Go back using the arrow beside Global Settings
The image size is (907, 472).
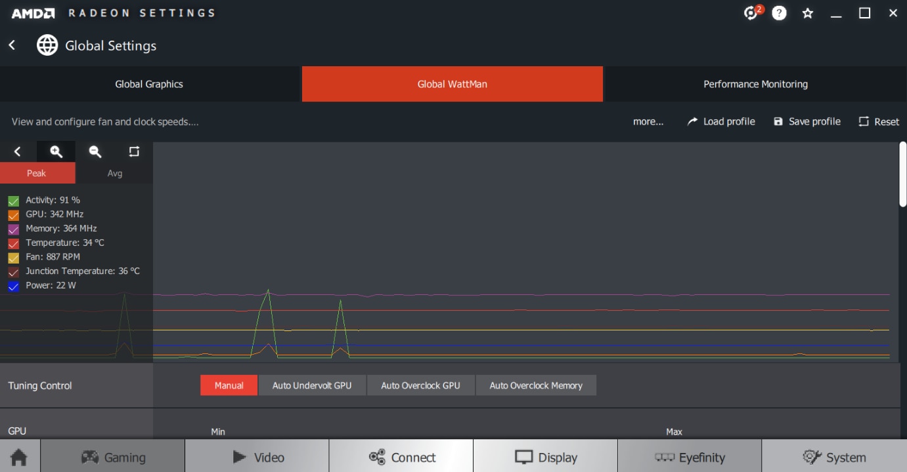click(x=12, y=45)
